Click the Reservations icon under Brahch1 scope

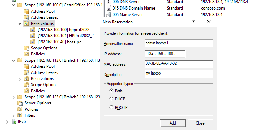26,79
